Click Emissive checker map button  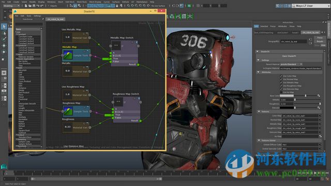pos(319,108)
